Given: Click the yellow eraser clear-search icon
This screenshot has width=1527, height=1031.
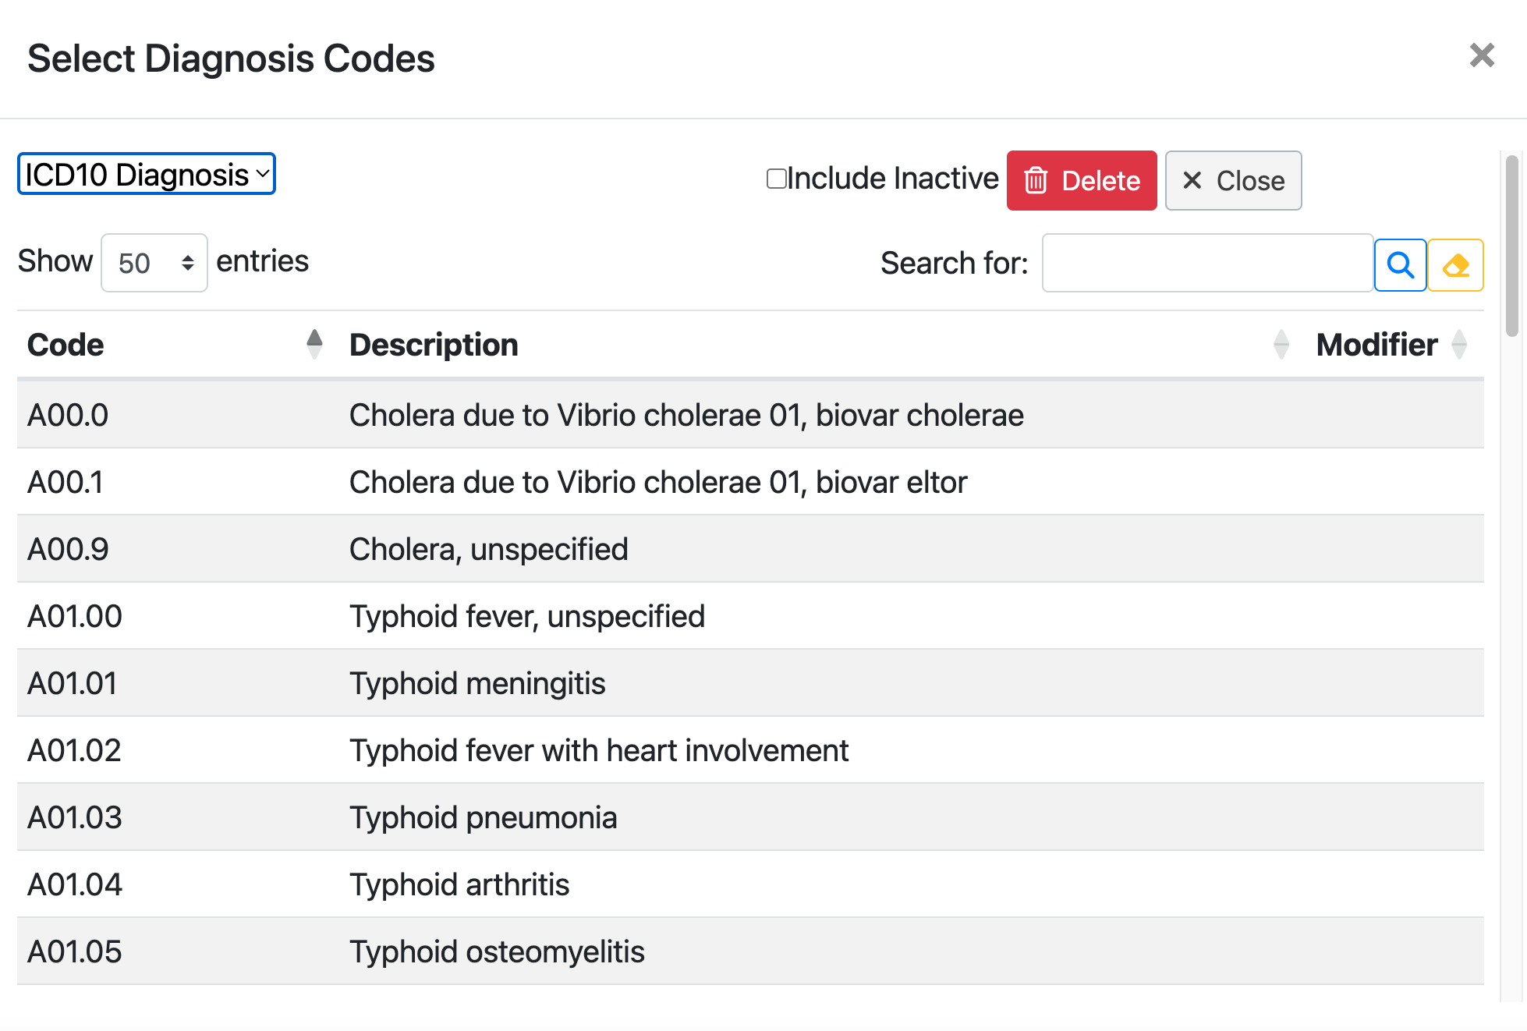Looking at the screenshot, I should pyautogui.click(x=1455, y=265).
